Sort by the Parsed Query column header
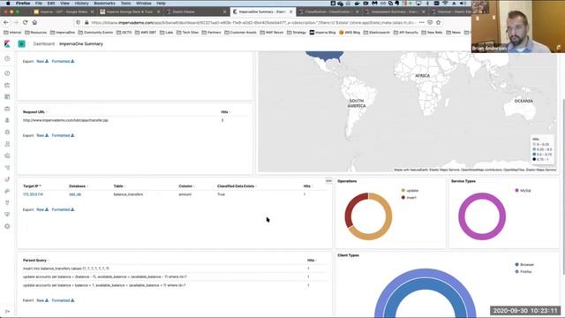This screenshot has height=318, width=565. pos(35,261)
